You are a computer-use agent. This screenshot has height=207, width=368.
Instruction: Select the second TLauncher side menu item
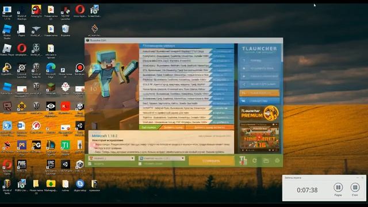click(259, 68)
